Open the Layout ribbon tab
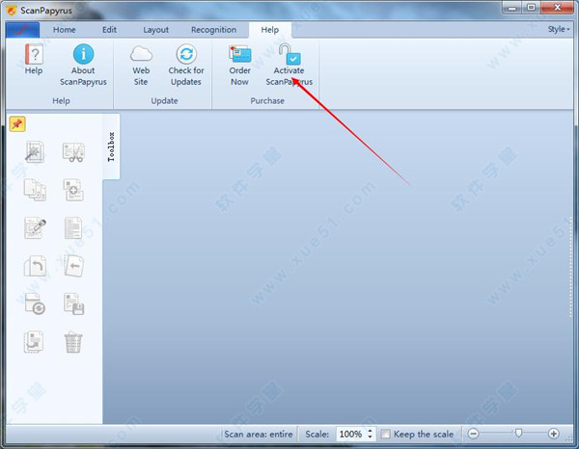579x449 pixels. point(155,30)
